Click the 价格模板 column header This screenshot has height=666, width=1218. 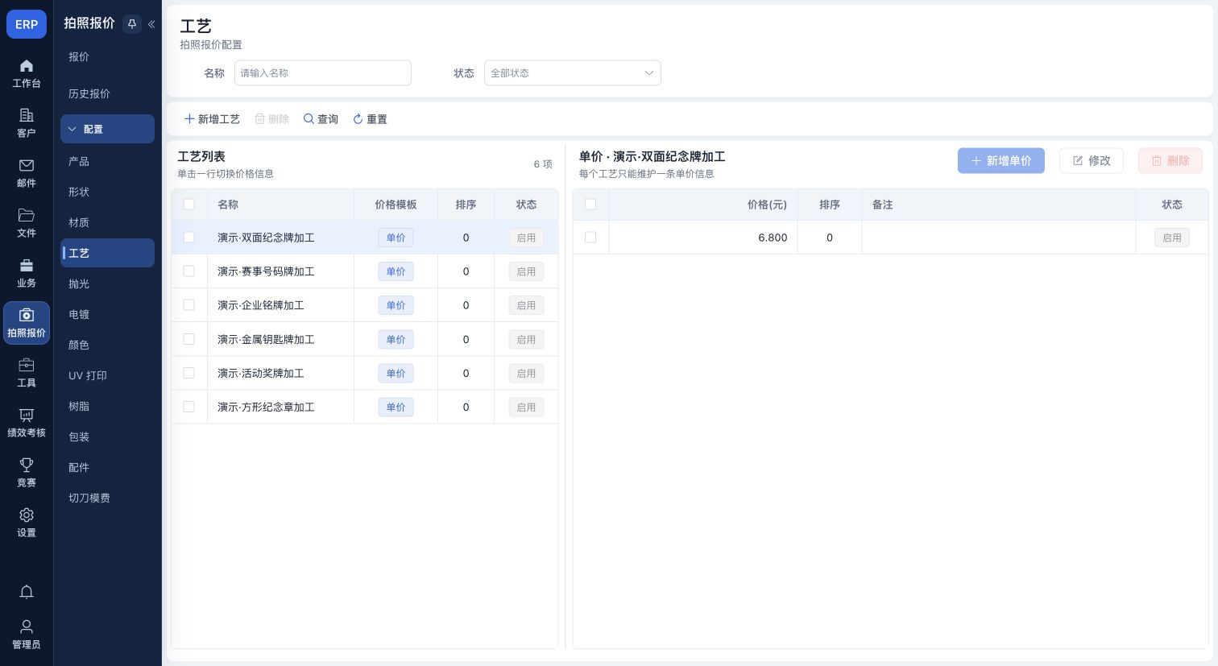coord(396,205)
